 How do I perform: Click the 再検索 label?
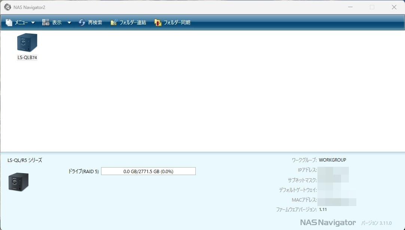click(x=95, y=23)
